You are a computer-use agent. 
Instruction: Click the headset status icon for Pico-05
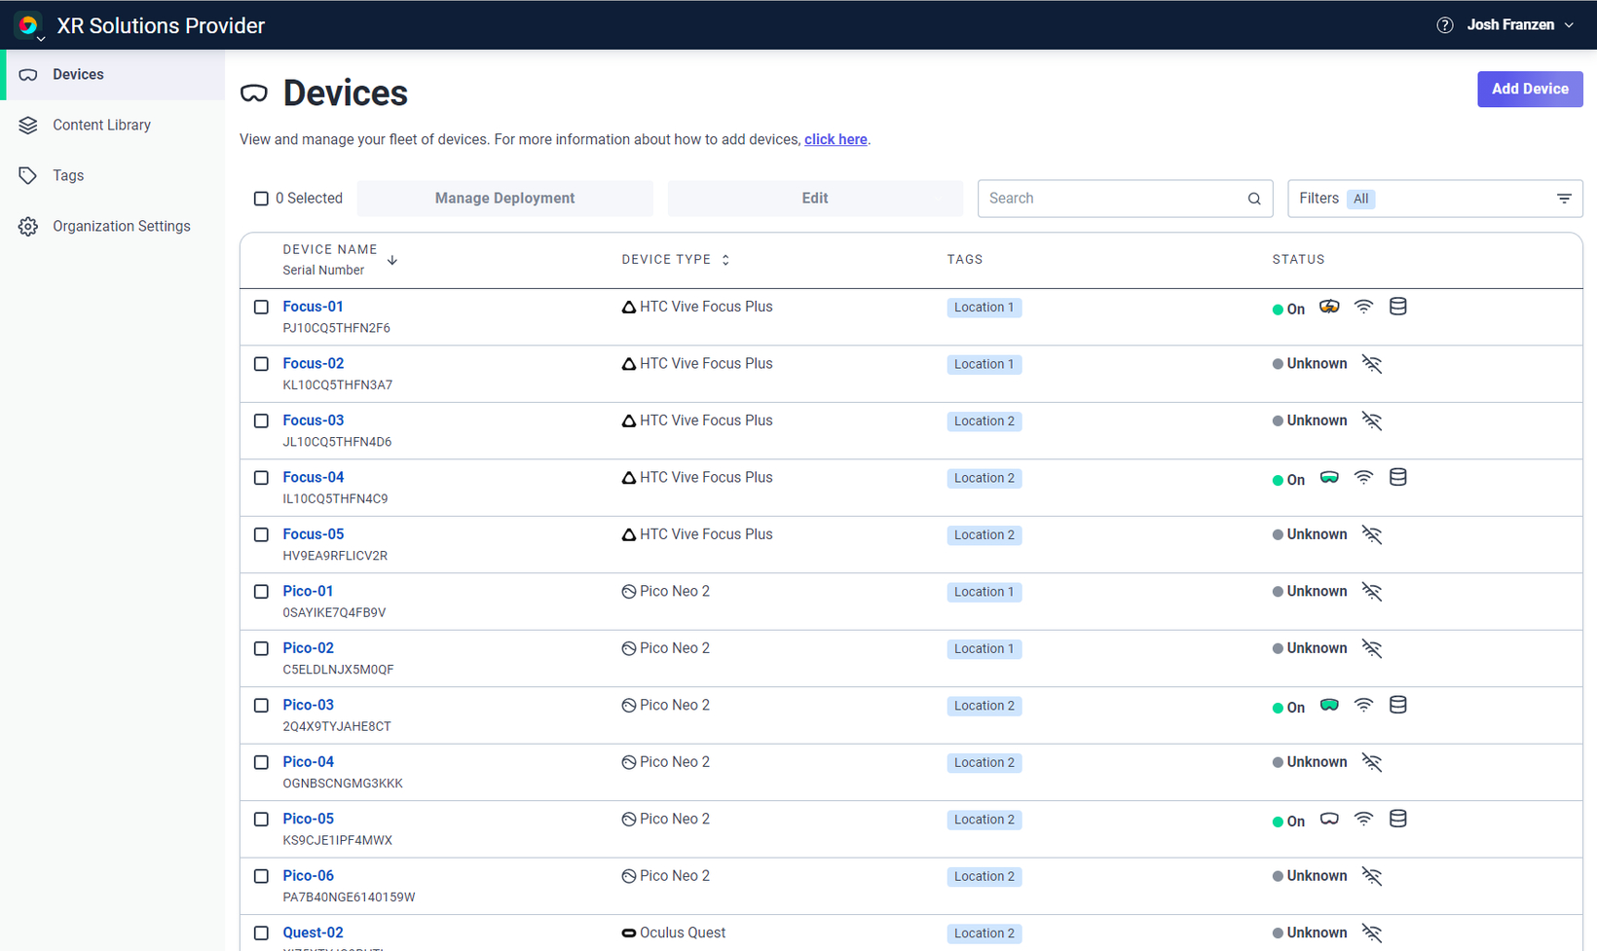point(1329,819)
